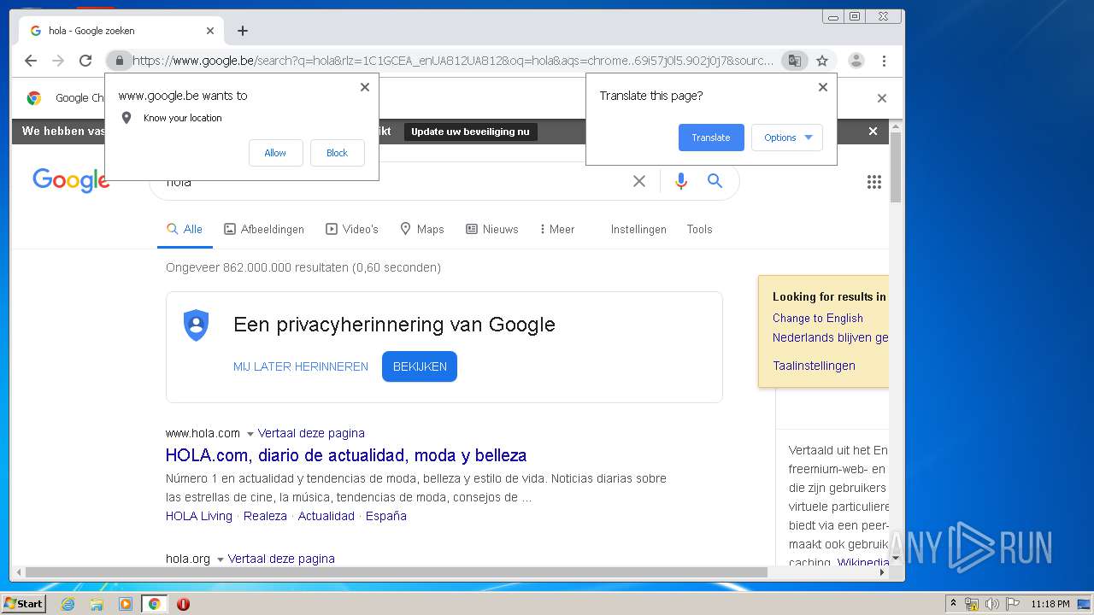Expand www.hola.com result options arrow
Screen dimensions: 1094x615
[250, 434]
